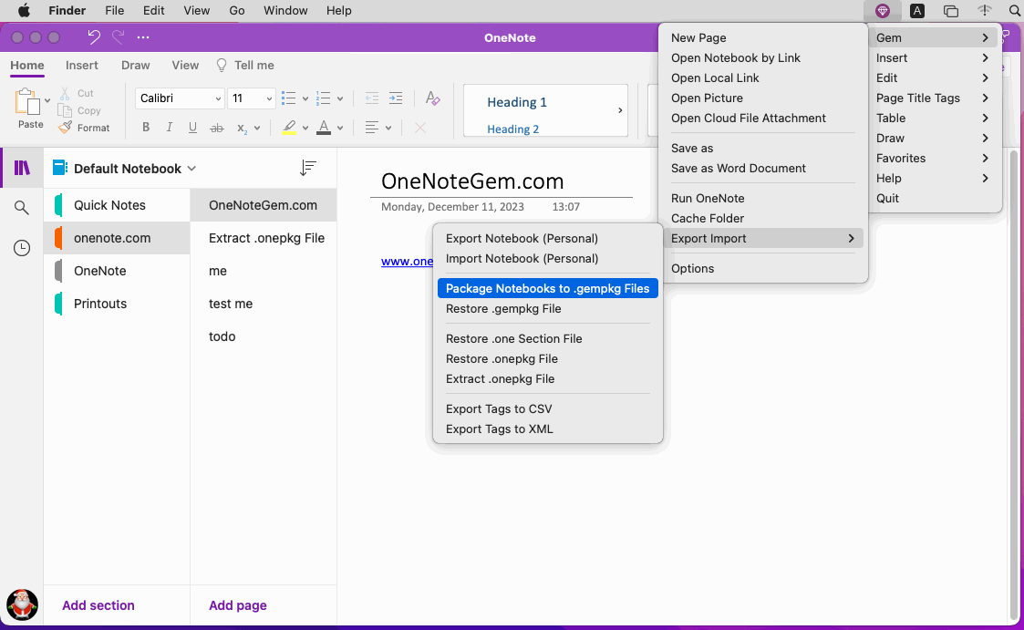Apply the Heading 1 style
Image resolution: width=1024 pixels, height=630 pixels.
click(x=517, y=102)
